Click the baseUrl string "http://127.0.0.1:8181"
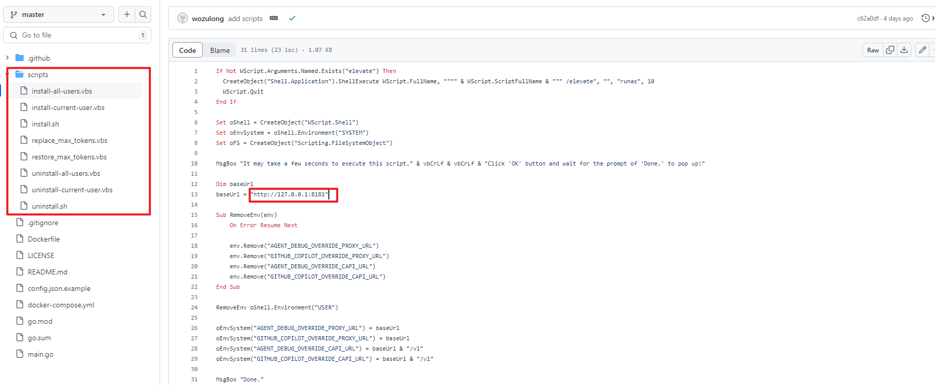Screen dimensions: 935x385 290,194
